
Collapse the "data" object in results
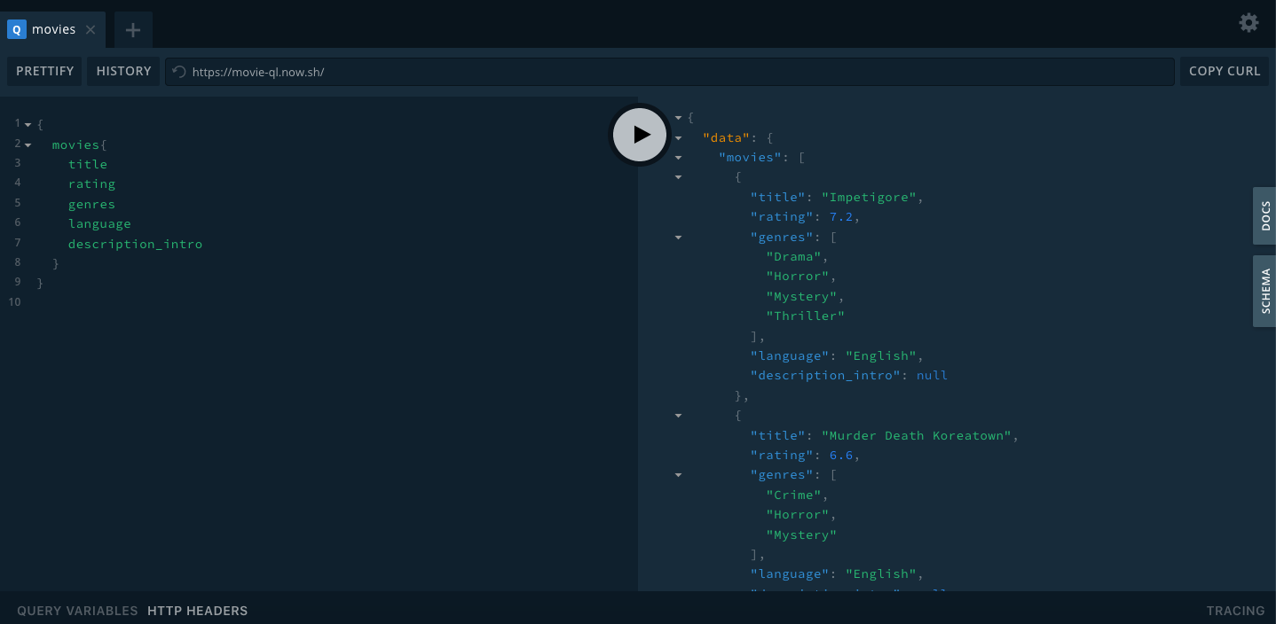tap(679, 137)
